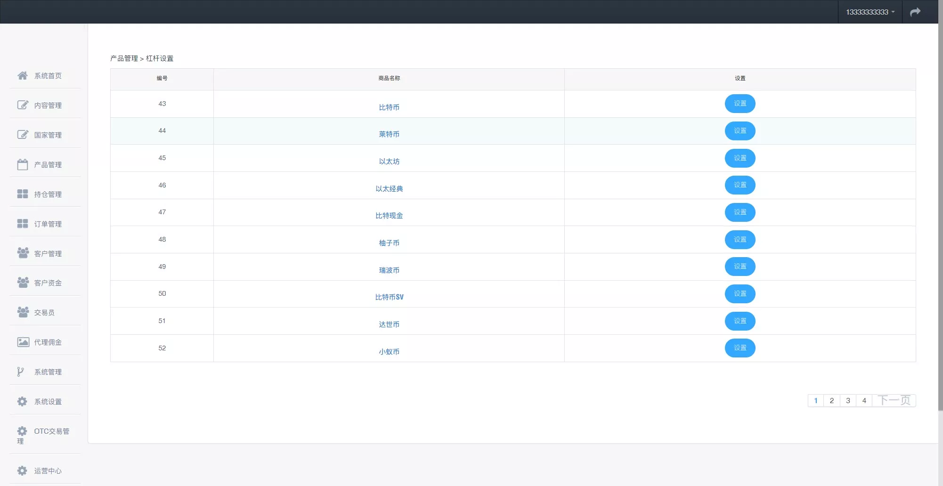
Task: Open the 以太坊 product name link
Action: point(389,162)
